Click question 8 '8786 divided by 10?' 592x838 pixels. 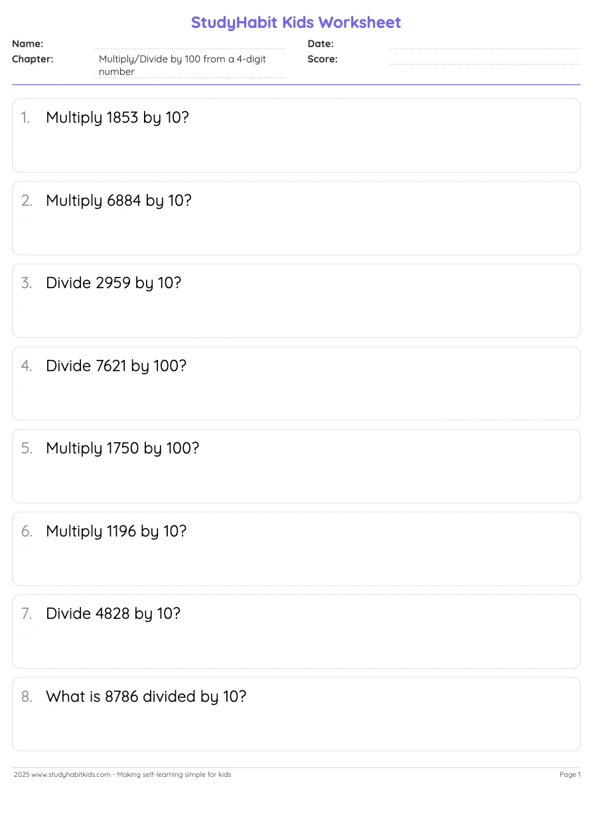tap(146, 697)
